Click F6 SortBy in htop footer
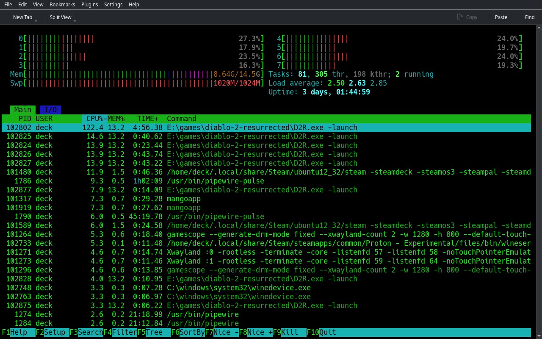Viewport: 542px width, 339px height. click(188, 332)
